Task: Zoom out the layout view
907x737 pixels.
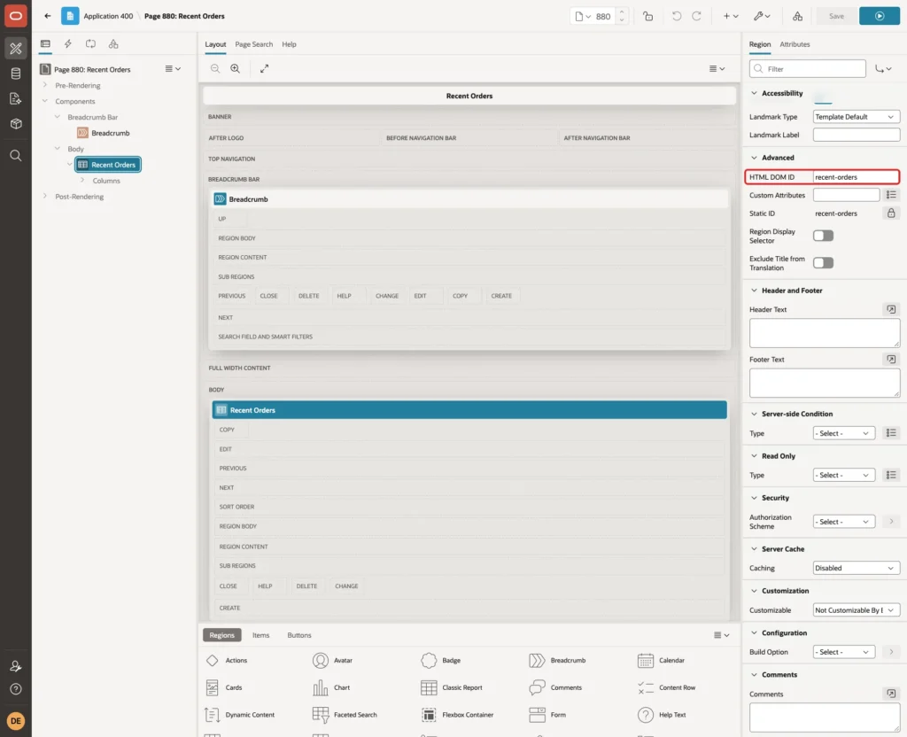Action: click(215, 68)
